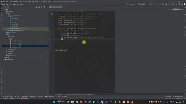The image size is (186, 104).
Task: Open the Android view dropdown in Project panel
Action: (x=8, y=7)
